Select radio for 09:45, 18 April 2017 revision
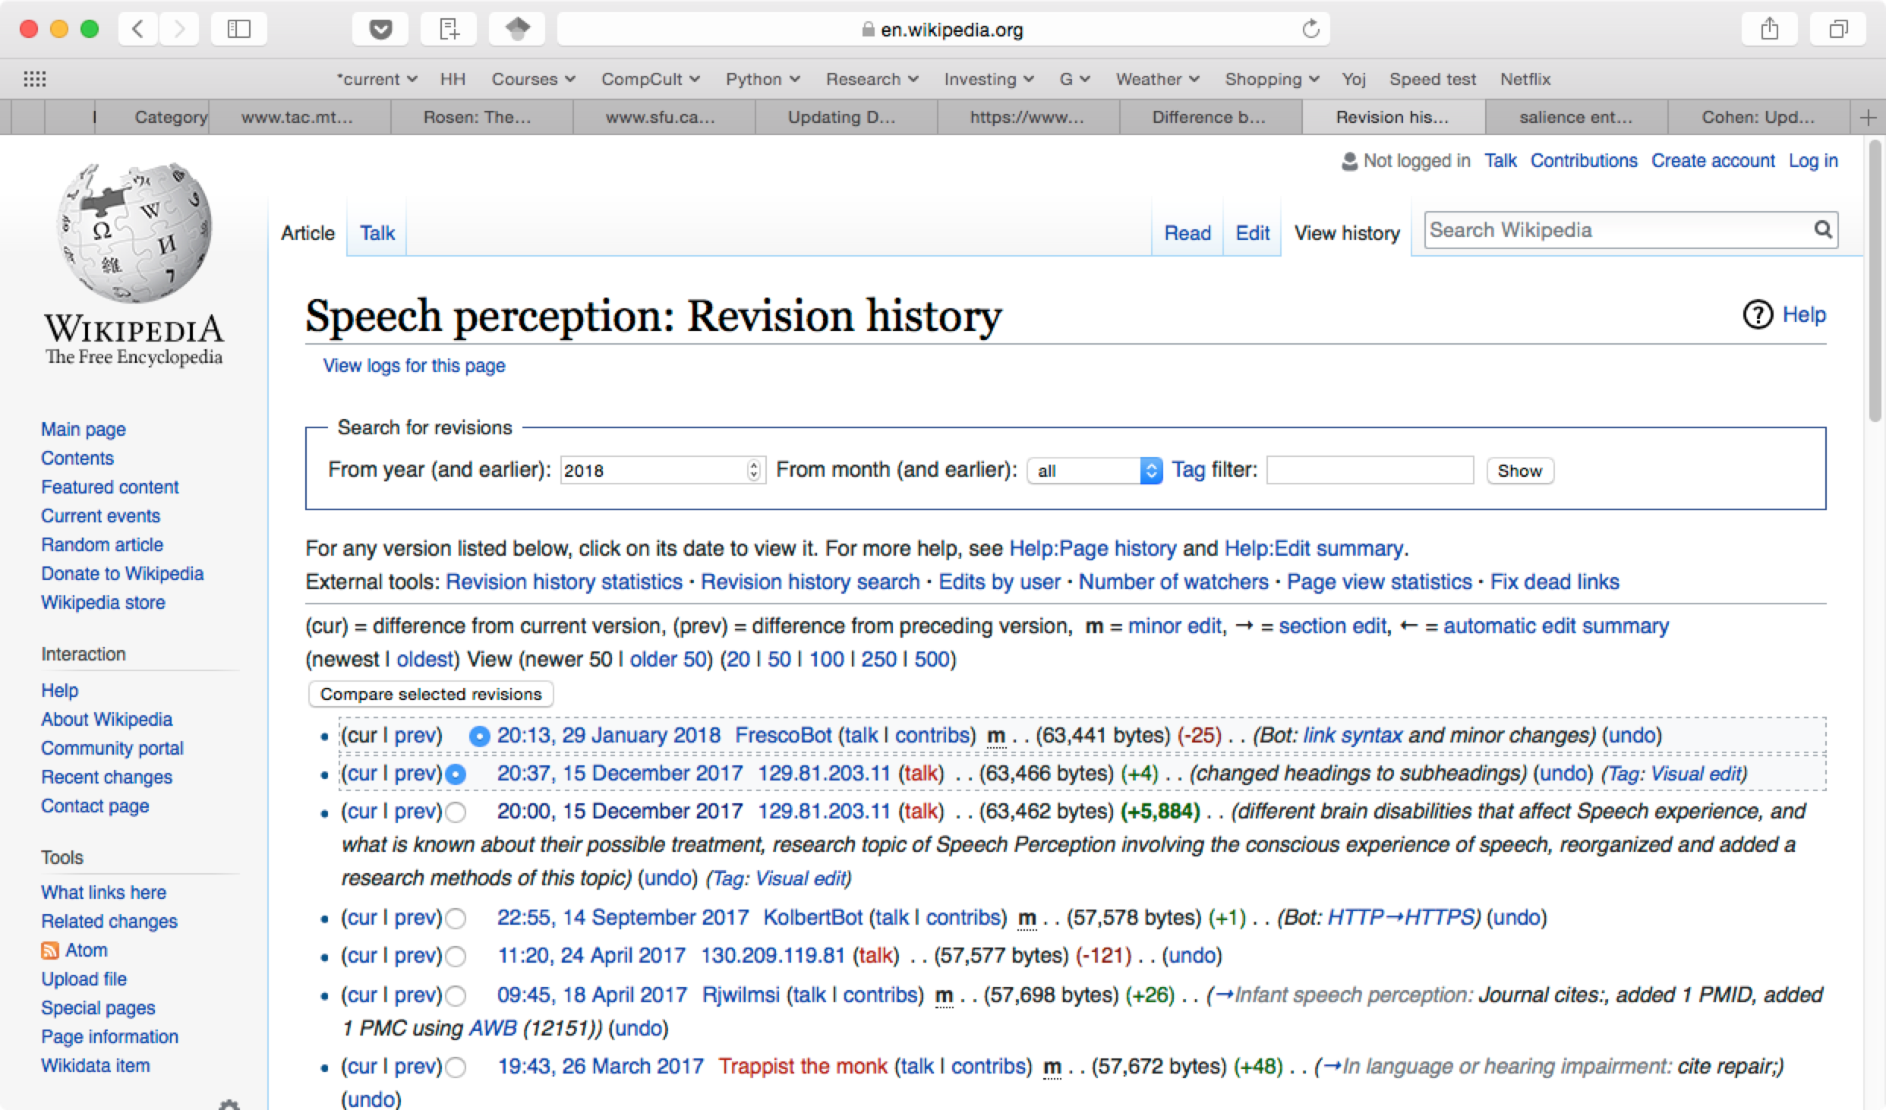Viewport: 1886px width, 1110px height. (456, 995)
